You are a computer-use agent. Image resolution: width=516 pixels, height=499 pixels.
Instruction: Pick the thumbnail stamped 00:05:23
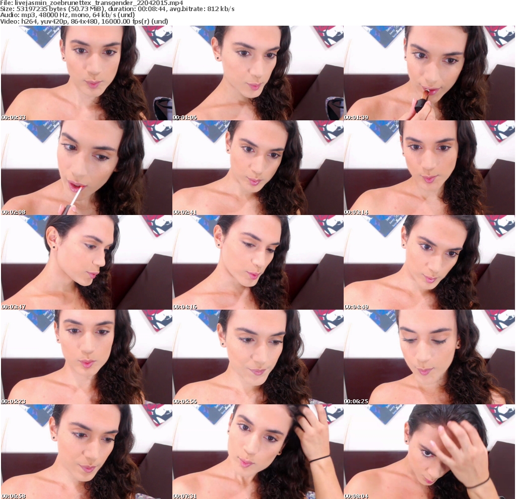[x=87, y=357]
